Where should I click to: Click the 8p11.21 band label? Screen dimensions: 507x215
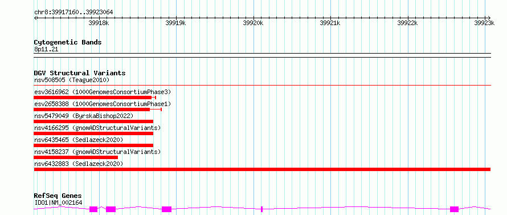46,50
